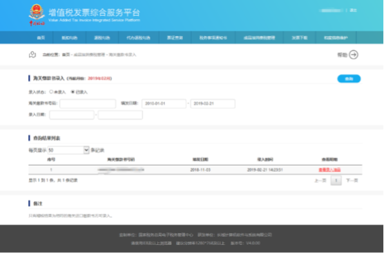Image resolution: width=384 pixels, height=254 pixels.
Task: Click the blurred customs number cell in row 1
Action: [121, 170]
